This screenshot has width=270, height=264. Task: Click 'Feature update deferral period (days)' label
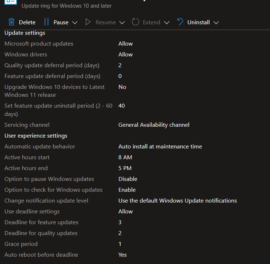tap(52, 76)
